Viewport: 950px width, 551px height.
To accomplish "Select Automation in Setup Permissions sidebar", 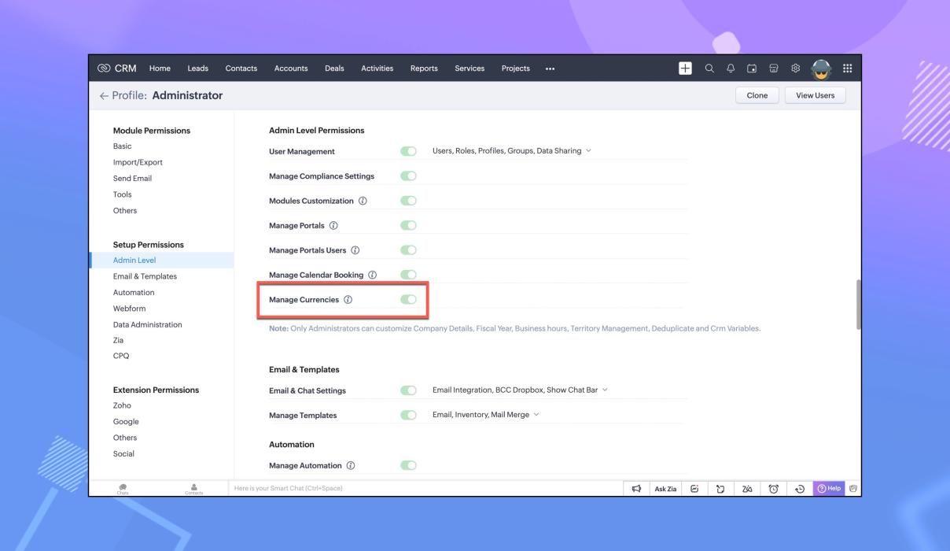I will tap(134, 292).
